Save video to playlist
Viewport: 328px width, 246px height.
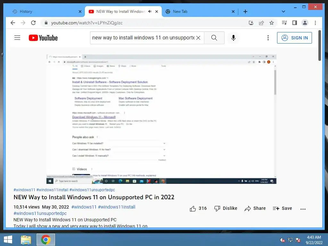(282, 208)
